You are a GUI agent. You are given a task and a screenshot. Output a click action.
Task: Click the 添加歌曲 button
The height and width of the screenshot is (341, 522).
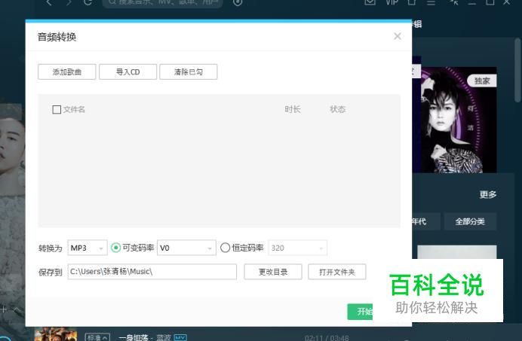(x=67, y=72)
